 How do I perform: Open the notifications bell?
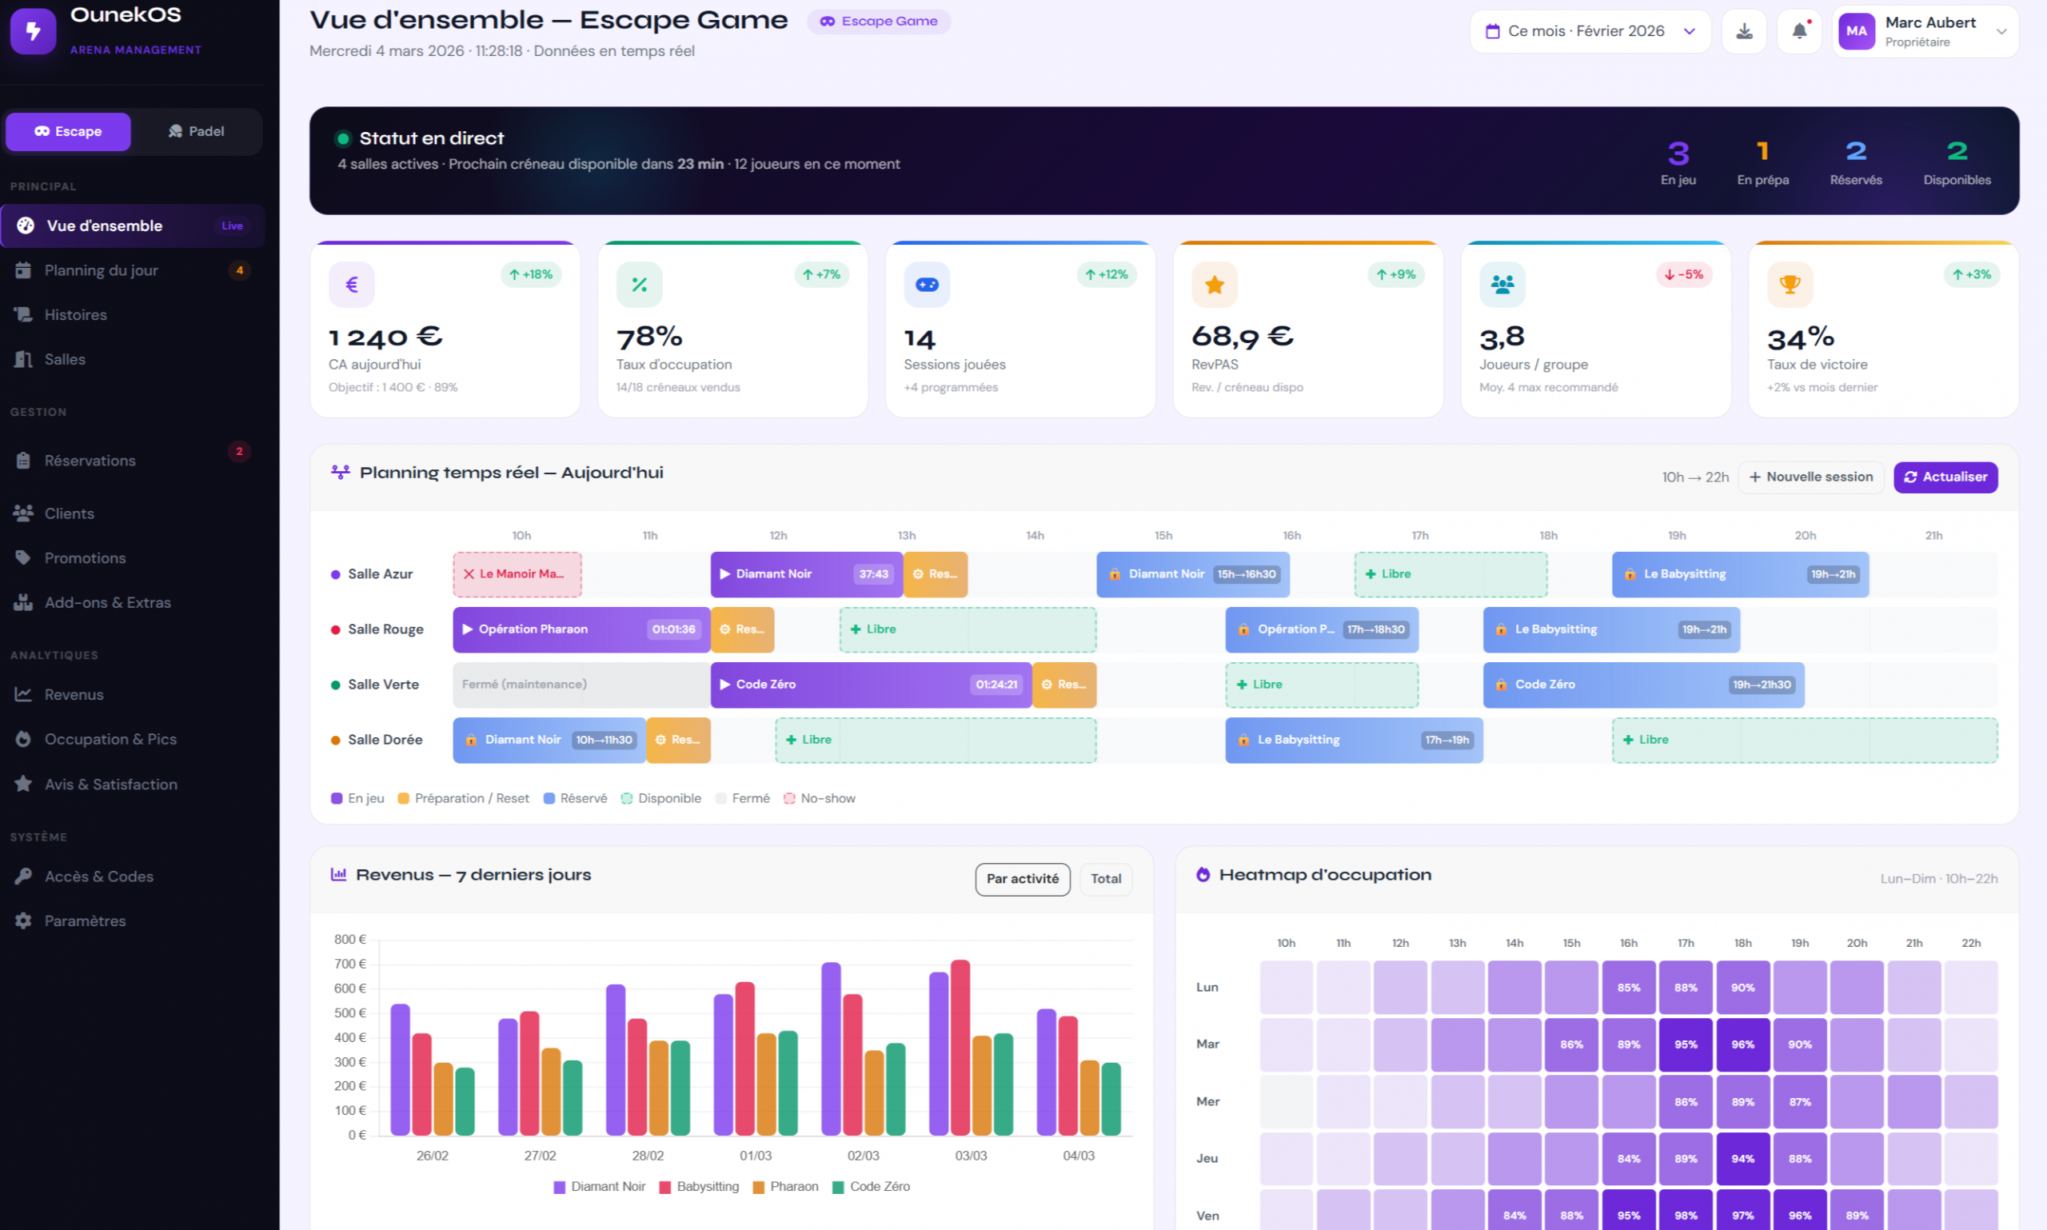tap(1799, 31)
